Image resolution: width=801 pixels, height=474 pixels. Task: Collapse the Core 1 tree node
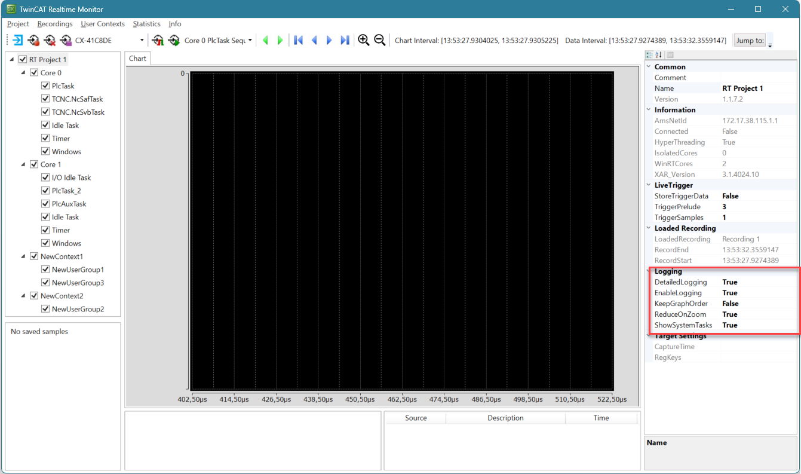[x=23, y=164]
